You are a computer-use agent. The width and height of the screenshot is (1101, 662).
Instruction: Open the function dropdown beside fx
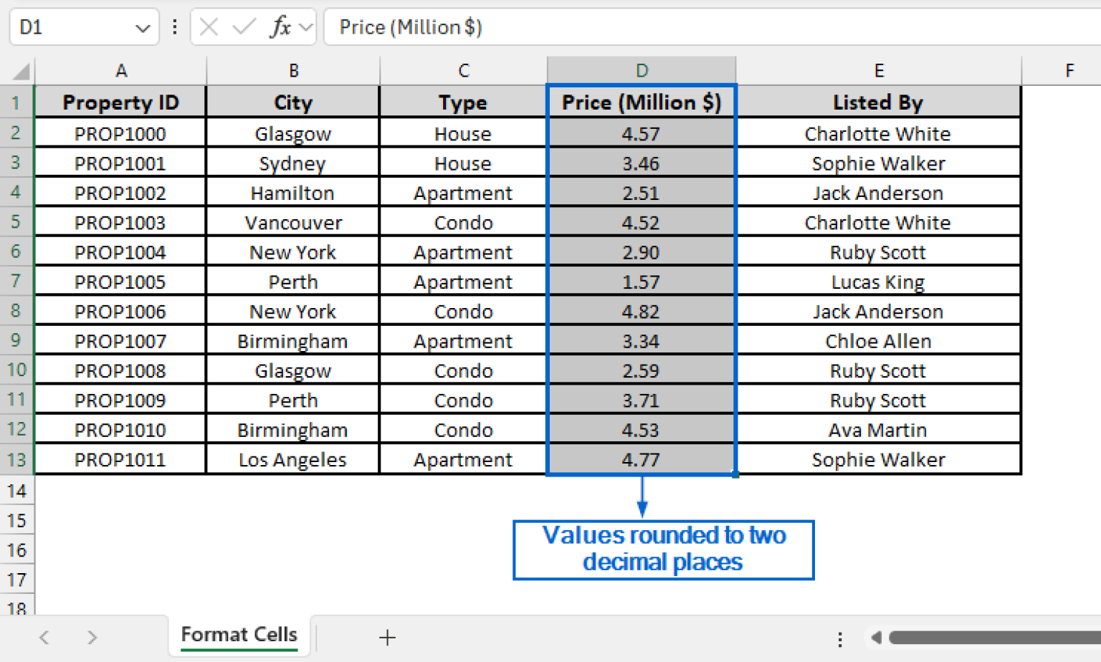(306, 27)
